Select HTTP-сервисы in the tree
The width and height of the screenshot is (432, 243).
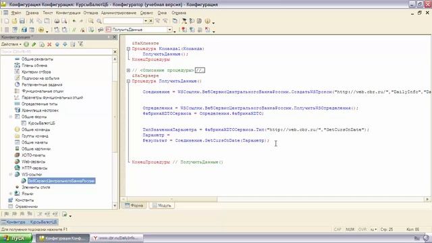click(x=34, y=168)
